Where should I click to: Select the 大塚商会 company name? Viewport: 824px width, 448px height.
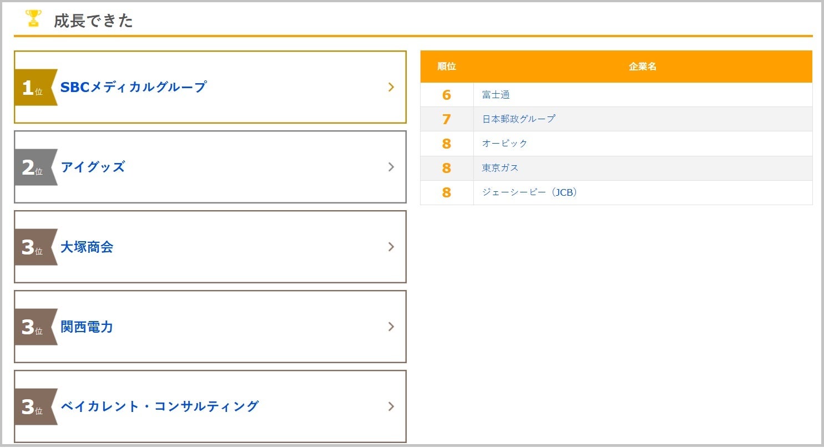click(87, 247)
